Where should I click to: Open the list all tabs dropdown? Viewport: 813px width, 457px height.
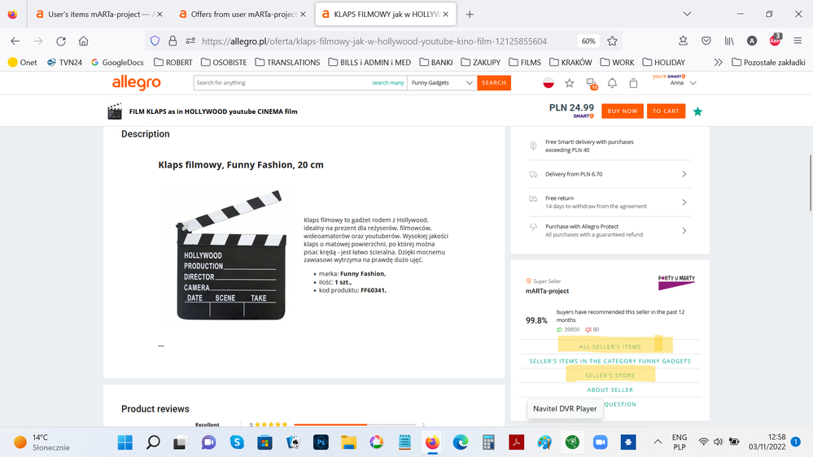(687, 14)
